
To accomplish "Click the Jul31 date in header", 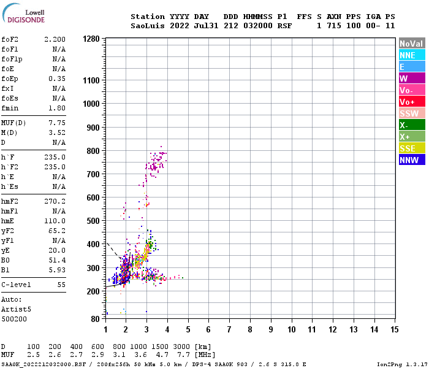I will (x=206, y=26).
